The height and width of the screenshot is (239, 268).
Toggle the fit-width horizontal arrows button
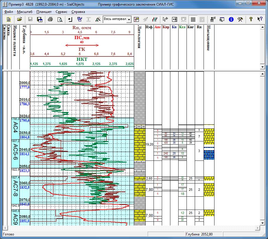[x=174, y=19]
